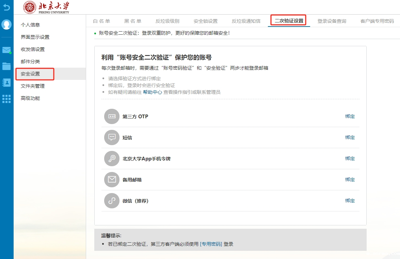Click the 专用密码 link in tips
Screen dimensions: 400x259
211,244
